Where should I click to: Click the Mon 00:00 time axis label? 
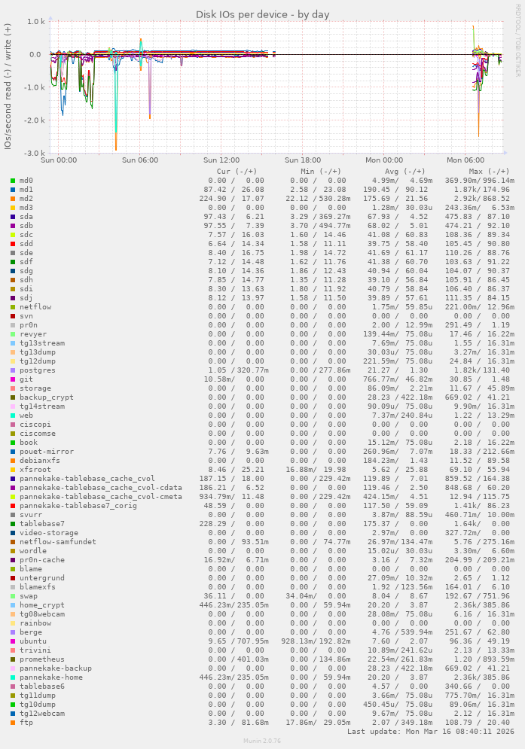coord(384,160)
